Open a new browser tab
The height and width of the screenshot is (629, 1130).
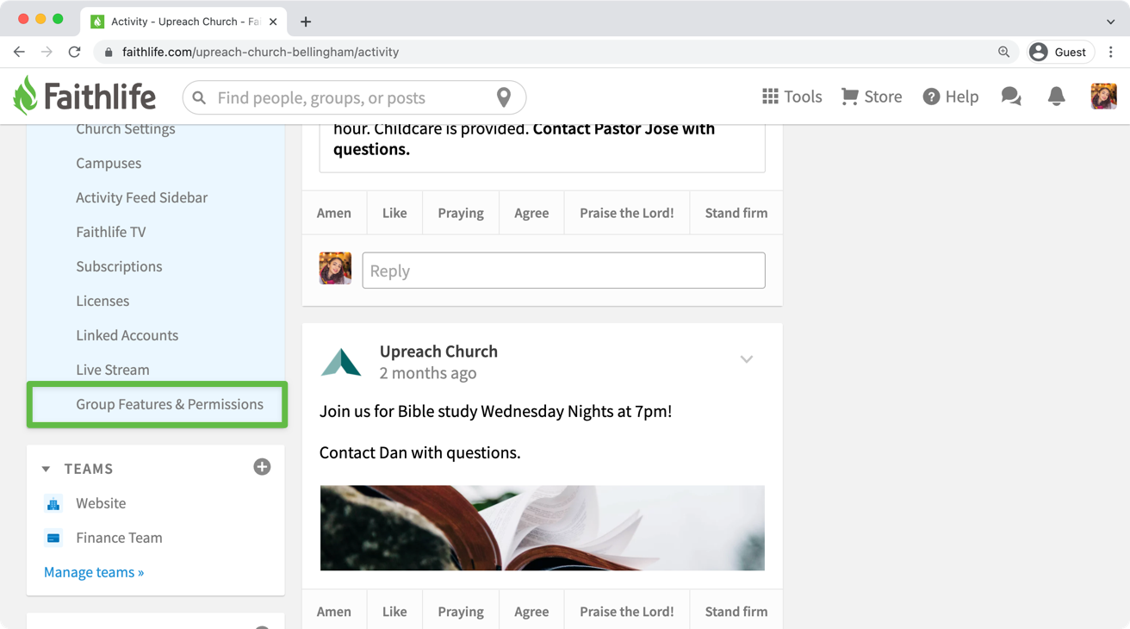306,22
